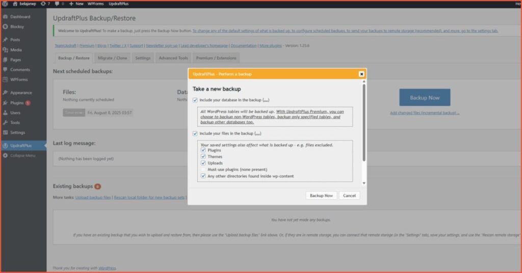Viewport: 522px width, 273px height.
Task: Open the TeamUpdraft link
Action: click(x=66, y=46)
